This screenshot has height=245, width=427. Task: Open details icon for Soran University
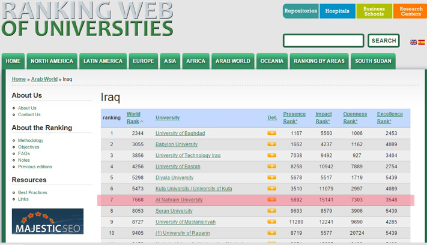(x=271, y=210)
